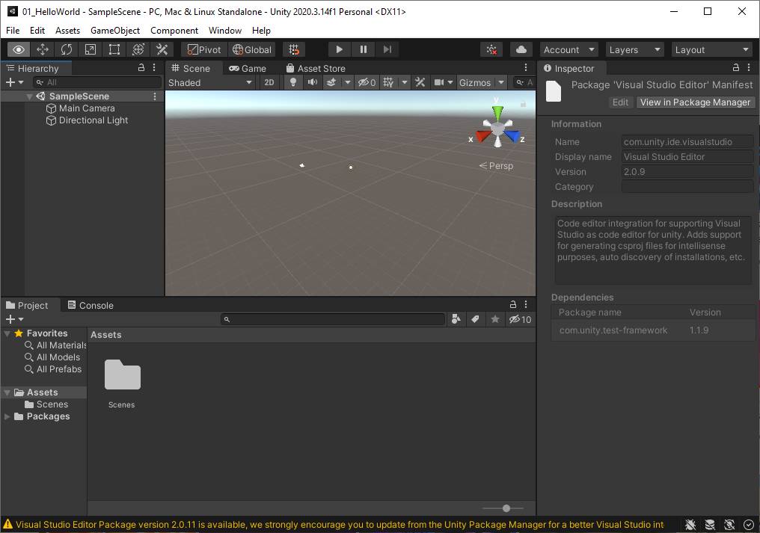Select the Scale tool
This screenshot has height=533, width=760.
pos(91,49)
